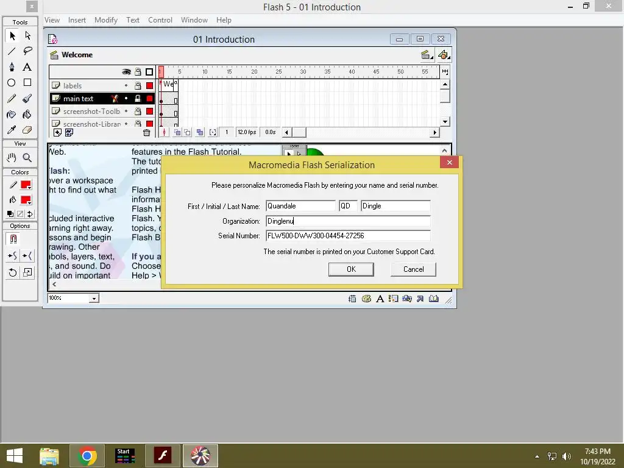
Task: Open the Modify menu
Action: (106, 20)
